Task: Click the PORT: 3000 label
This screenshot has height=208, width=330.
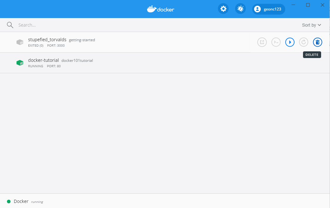Action: (x=56, y=46)
